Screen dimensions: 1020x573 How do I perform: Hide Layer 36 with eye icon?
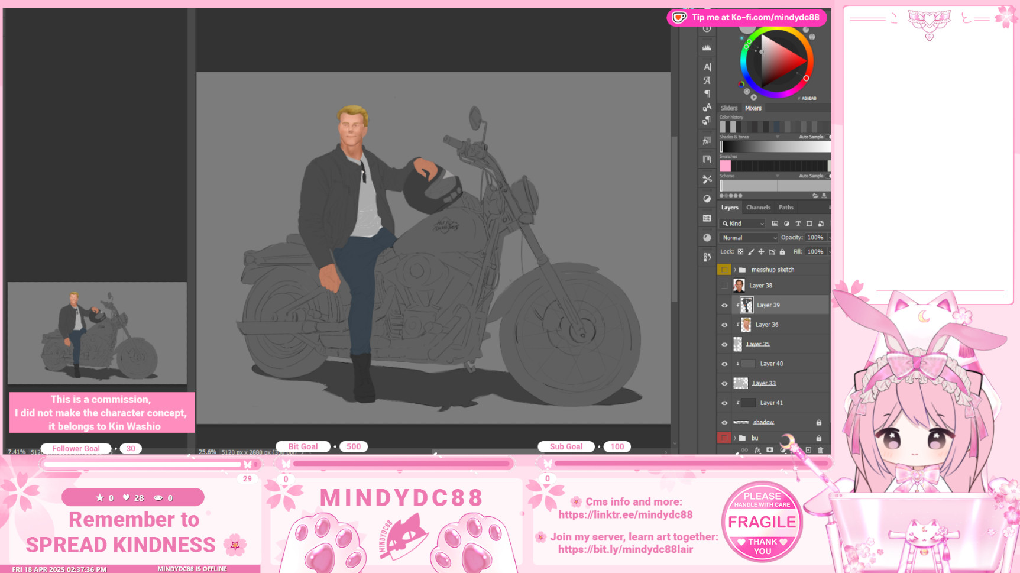[x=724, y=325]
